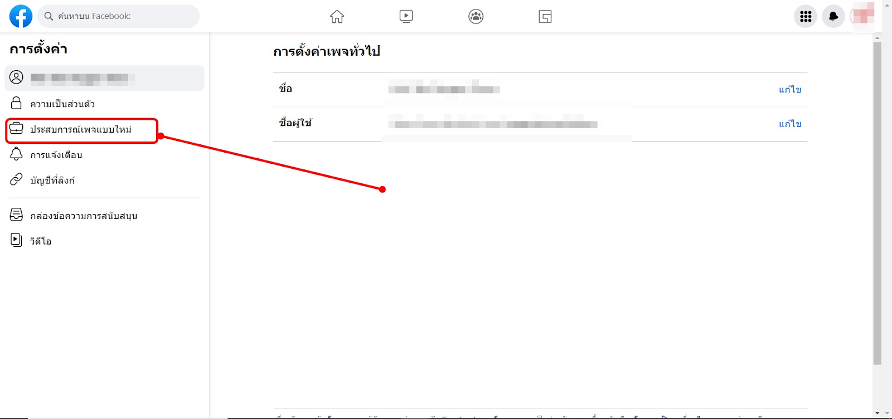The height and width of the screenshot is (419, 892).
Task: Click the search Facebook input field
Action: coord(118,16)
